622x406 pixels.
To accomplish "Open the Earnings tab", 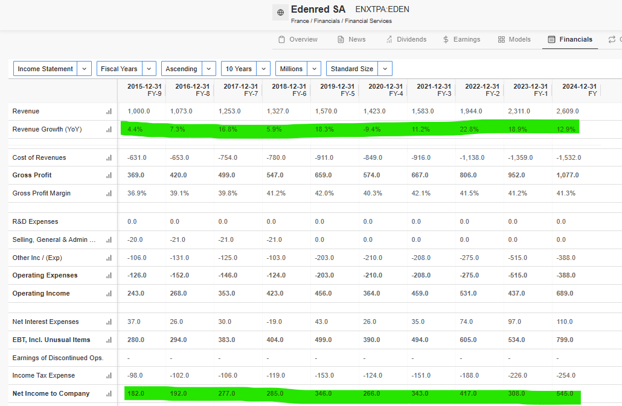I will pyautogui.click(x=461, y=39).
